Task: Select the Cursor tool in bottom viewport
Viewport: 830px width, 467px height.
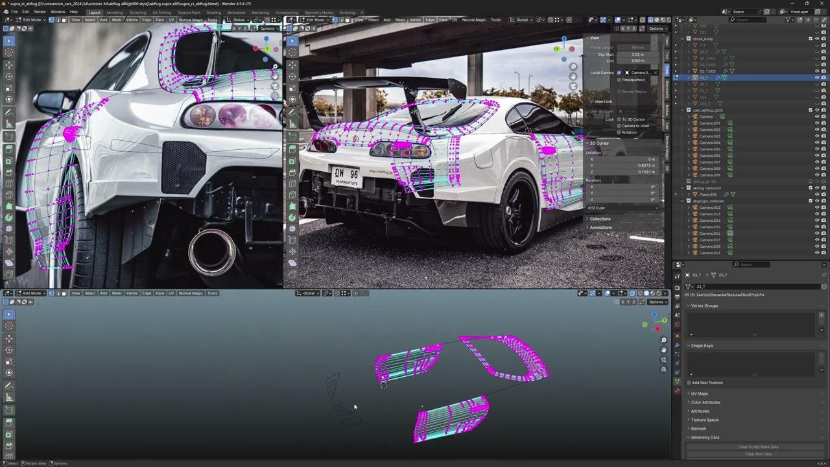Action: (x=9, y=326)
